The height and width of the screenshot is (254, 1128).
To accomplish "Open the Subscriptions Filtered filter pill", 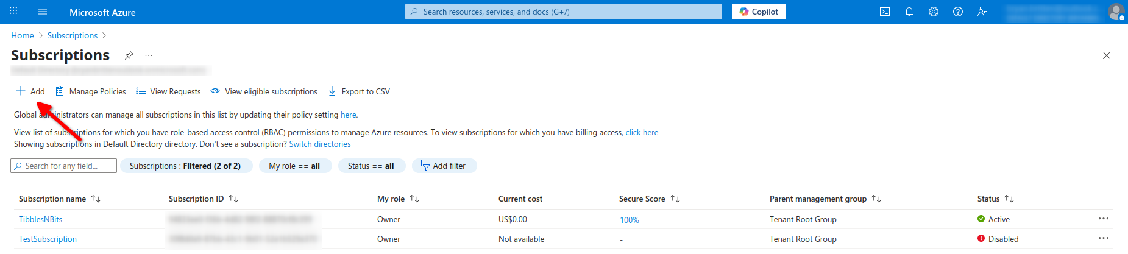I will tap(186, 166).
